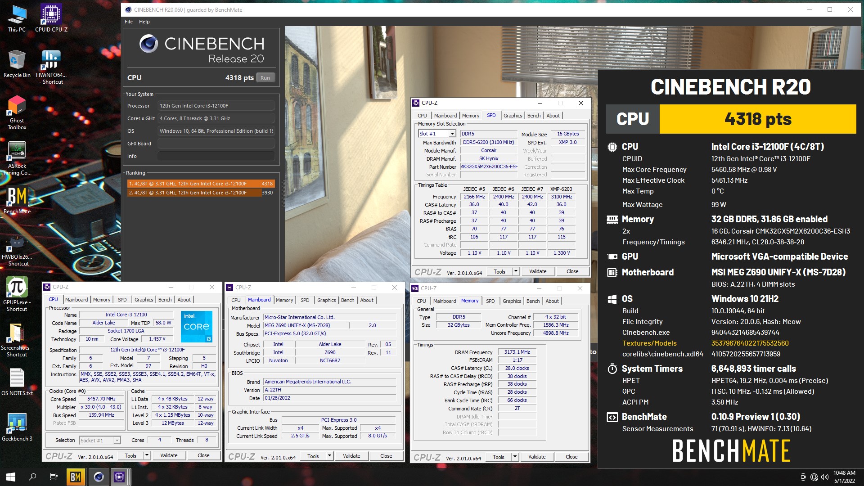Launch ASRock Timing Configurator icon

pyautogui.click(x=17, y=157)
